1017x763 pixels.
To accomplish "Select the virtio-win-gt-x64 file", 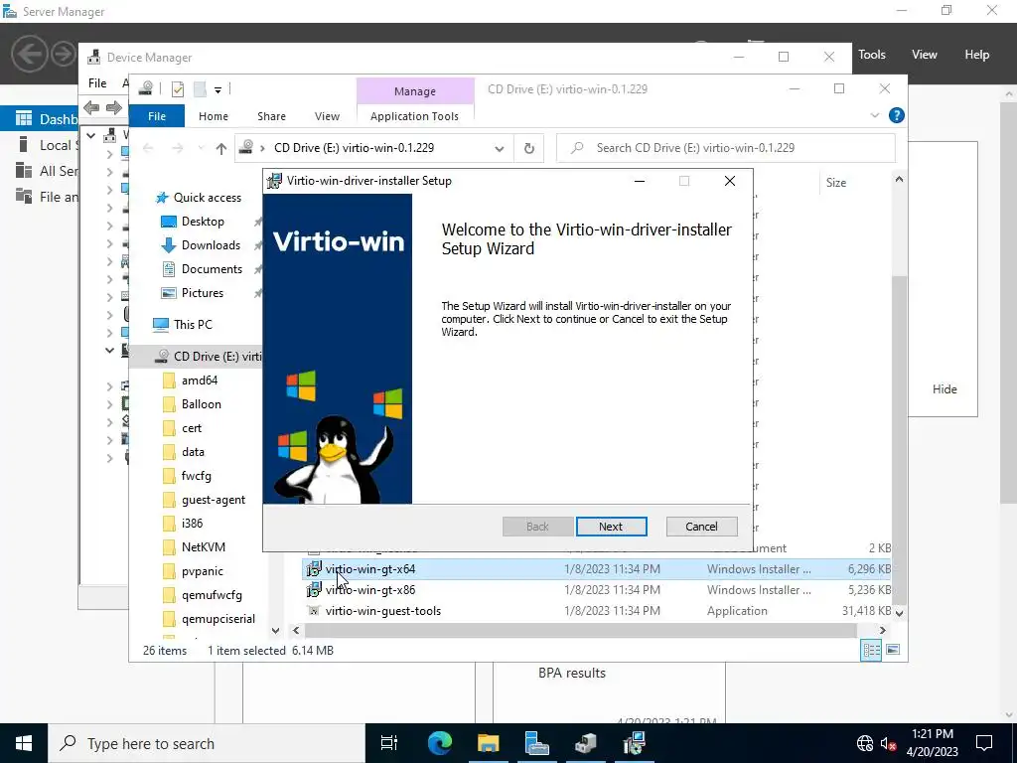I will pos(596,569).
